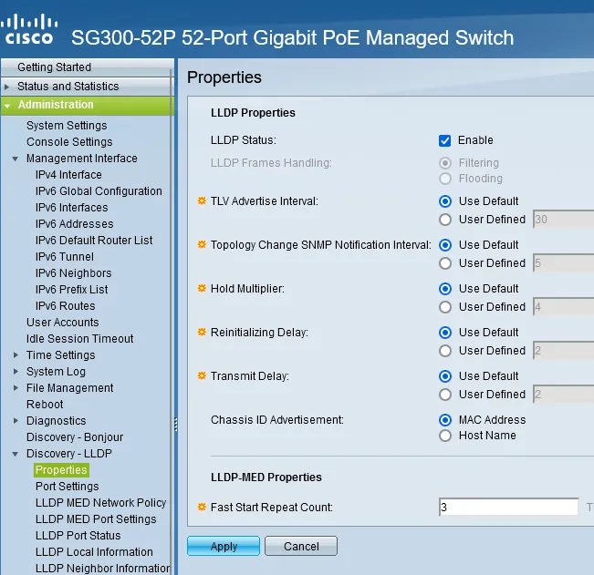Open LLDP Port Status
The width and height of the screenshot is (594, 575).
[78, 536]
